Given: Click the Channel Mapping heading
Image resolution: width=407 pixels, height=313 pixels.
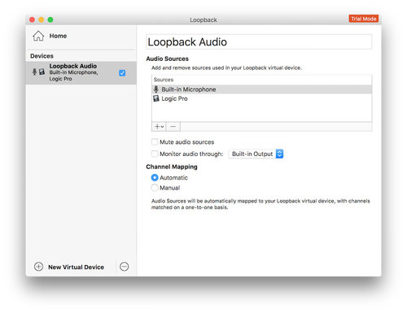Looking at the screenshot, I should click(172, 167).
